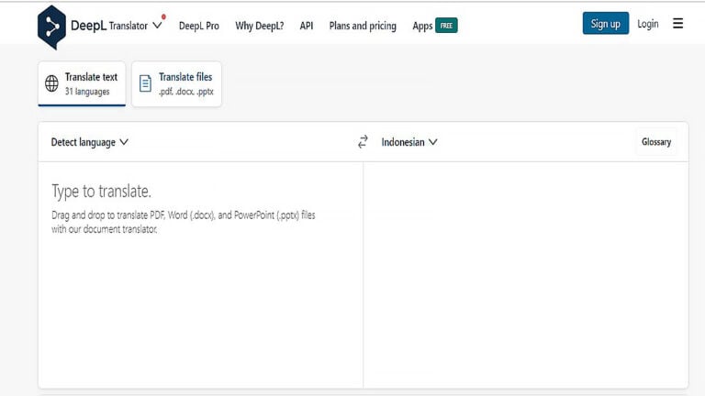Open the Detect language source dropdown

89,142
